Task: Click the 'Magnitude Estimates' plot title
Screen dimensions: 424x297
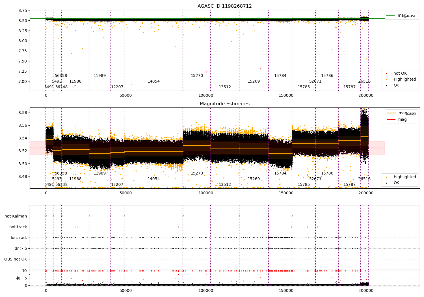Action: 224,104
